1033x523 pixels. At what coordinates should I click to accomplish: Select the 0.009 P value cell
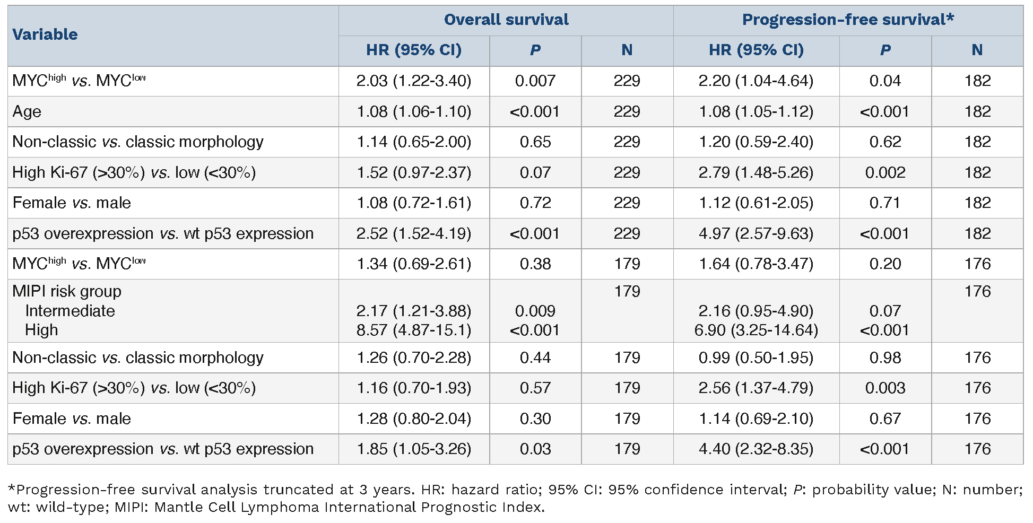535,311
